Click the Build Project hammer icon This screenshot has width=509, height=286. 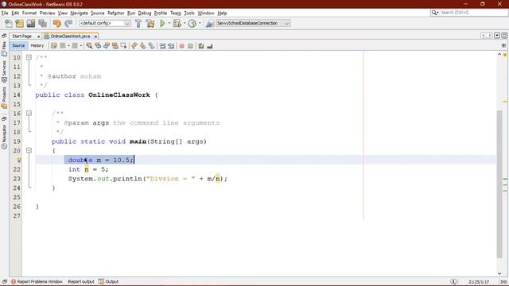pyautogui.click(x=138, y=23)
